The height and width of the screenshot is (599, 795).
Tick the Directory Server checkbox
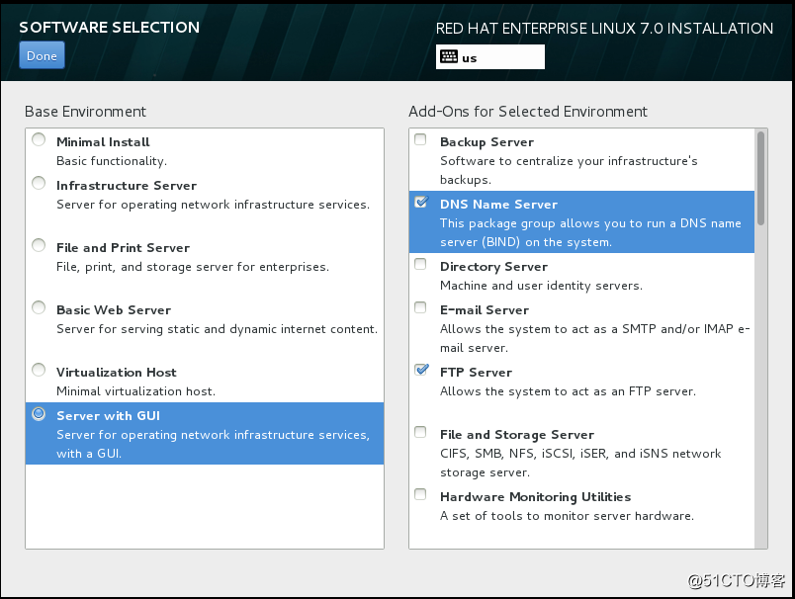coord(420,264)
